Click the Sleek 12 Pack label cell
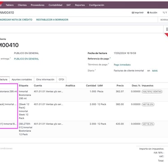 point(24,111)
